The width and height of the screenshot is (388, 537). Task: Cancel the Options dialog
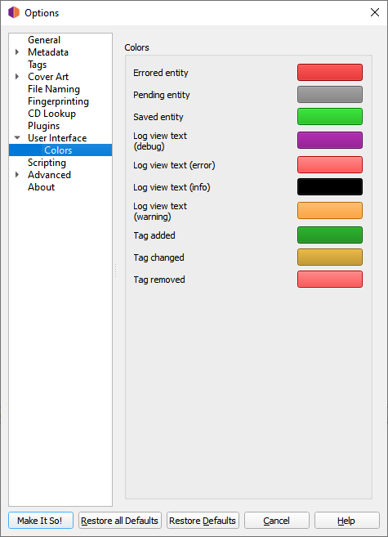pyautogui.click(x=277, y=521)
